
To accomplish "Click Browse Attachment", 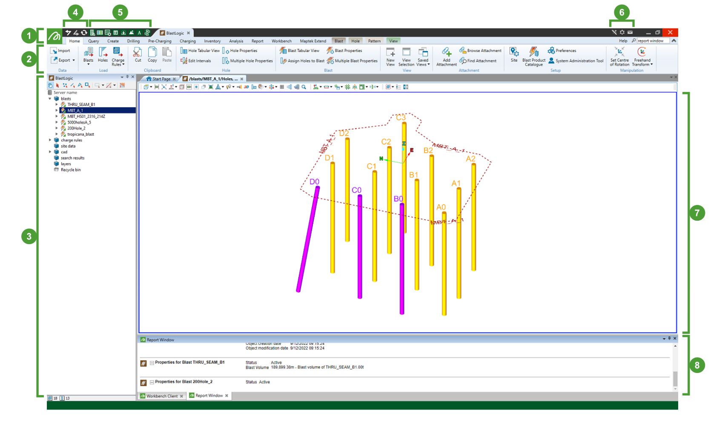I will (x=480, y=51).
